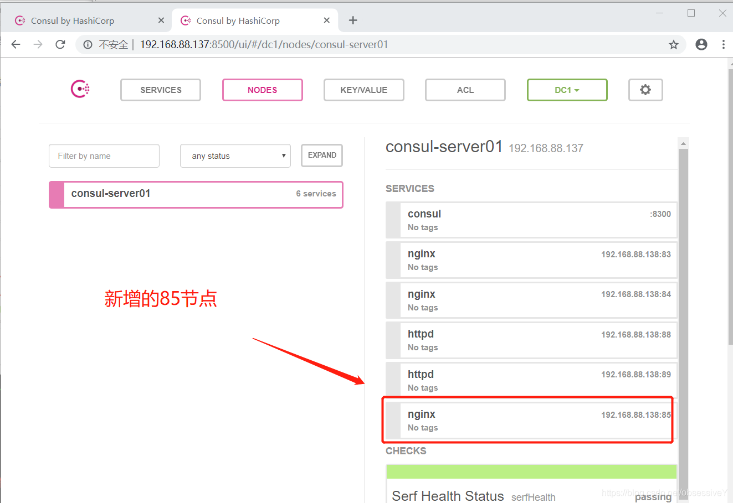
Task: Open the NODES section
Action: pos(263,90)
